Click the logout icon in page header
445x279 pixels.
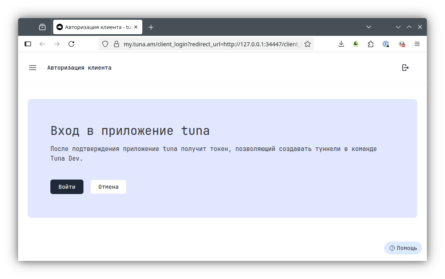405,68
